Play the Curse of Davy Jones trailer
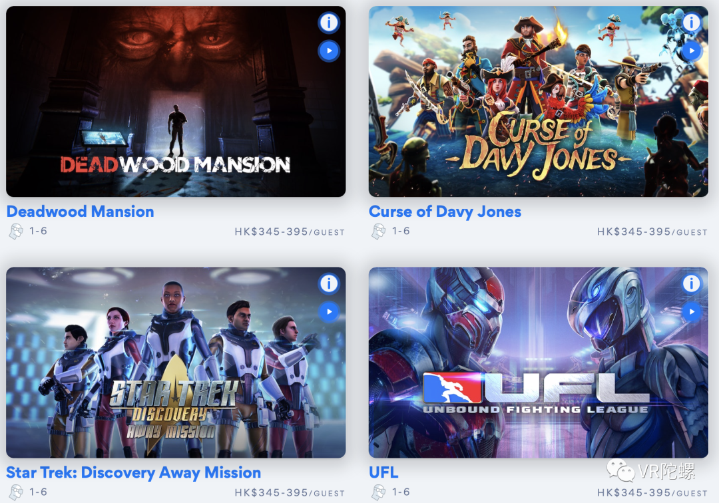 [692, 51]
